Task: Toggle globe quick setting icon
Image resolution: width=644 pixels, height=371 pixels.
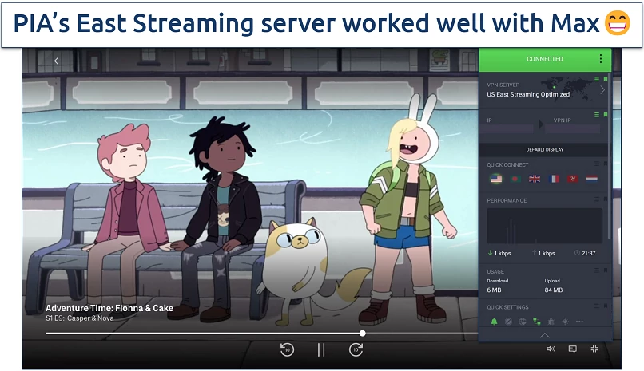Action: (523, 322)
